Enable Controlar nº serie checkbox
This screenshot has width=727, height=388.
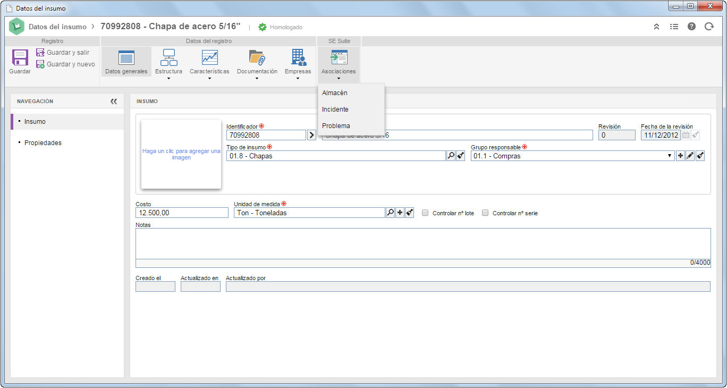click(x=485, y=213)
